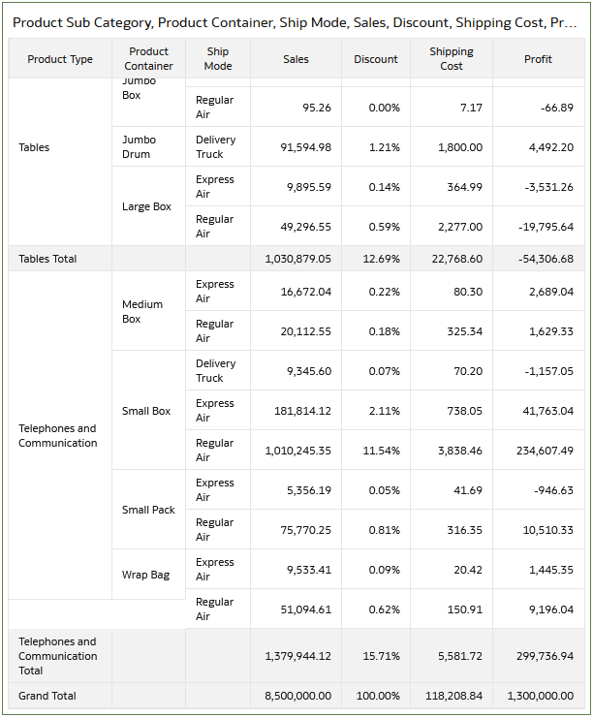Click the 1,010,245.35 sales value
Viewport: 593px width, 718px height.
point(297,451)
